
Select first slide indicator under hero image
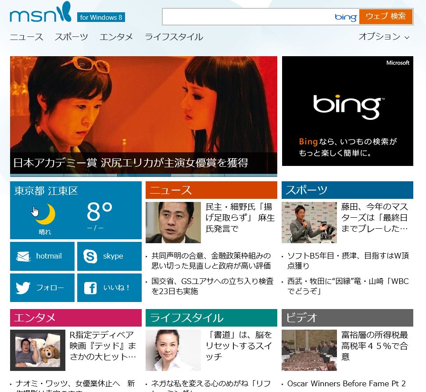click(37, 175)
